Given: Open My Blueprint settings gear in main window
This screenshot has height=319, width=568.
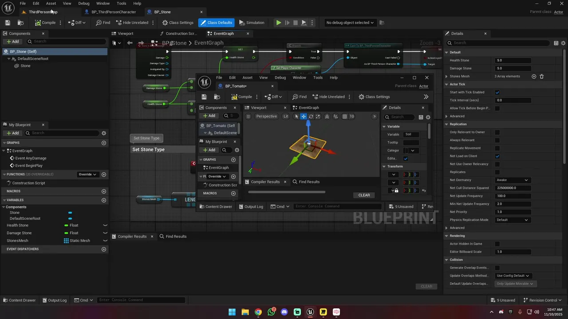Looking at the screenshot, I should pyautogui.click(x=104, y=133).
